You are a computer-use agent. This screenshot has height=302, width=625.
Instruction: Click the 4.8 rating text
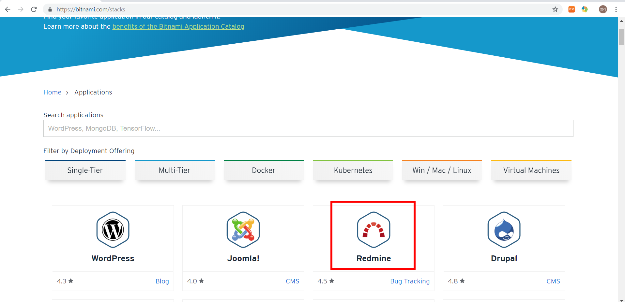coord(453,281)
